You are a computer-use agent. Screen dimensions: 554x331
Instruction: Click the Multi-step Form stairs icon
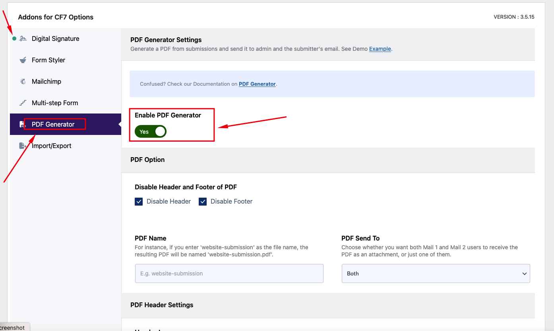pos(23,103)
